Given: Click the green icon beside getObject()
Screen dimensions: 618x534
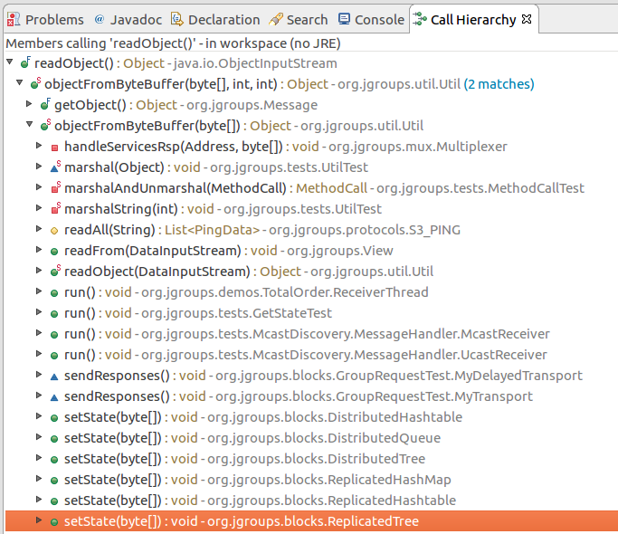Looking at the screenshot, I should [45, 104].
